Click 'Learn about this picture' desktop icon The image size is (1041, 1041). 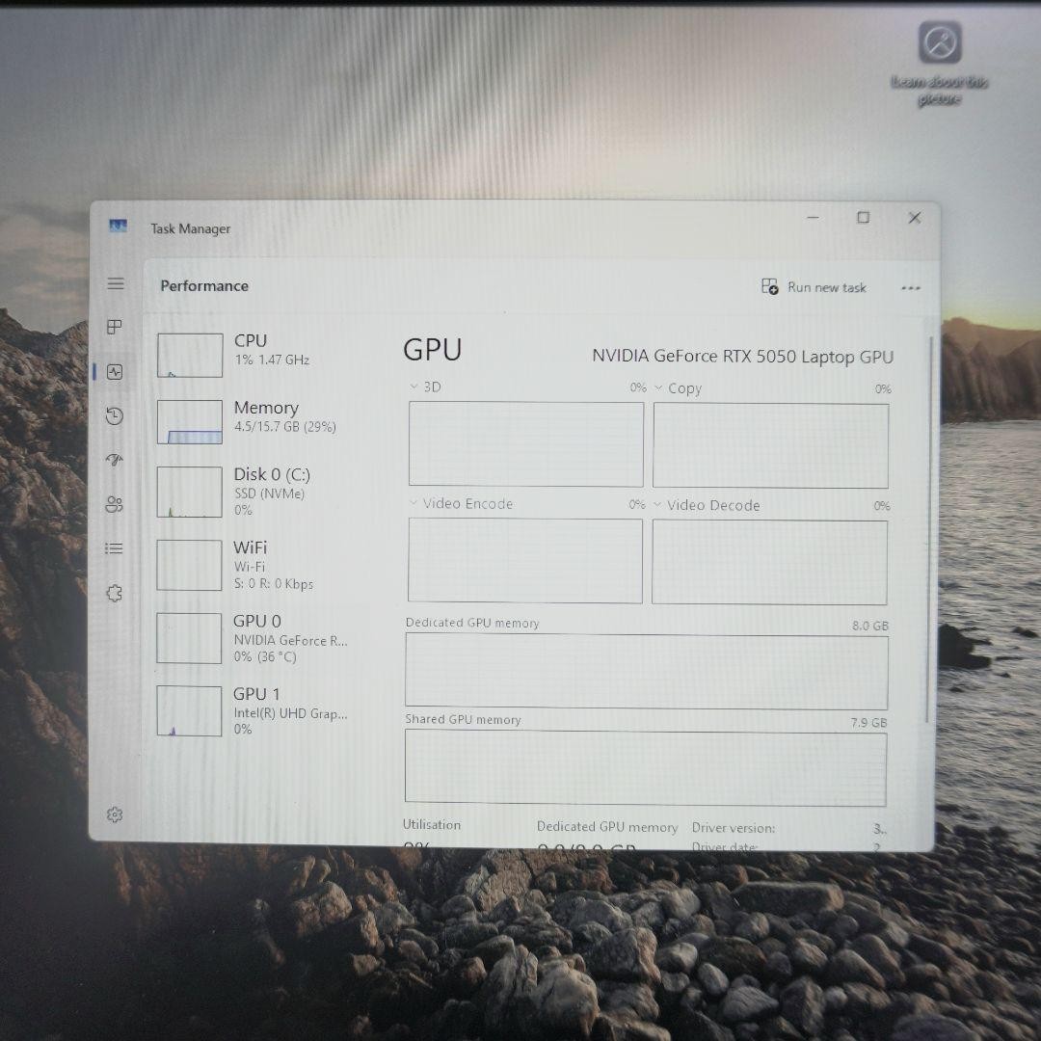pyautogui.click(x=940, y=64)
